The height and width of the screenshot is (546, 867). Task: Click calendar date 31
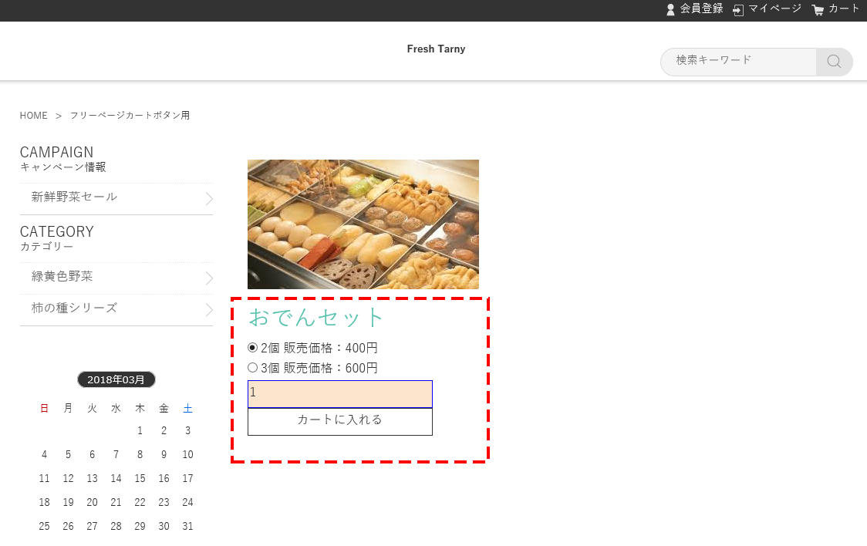click(188, 526)
